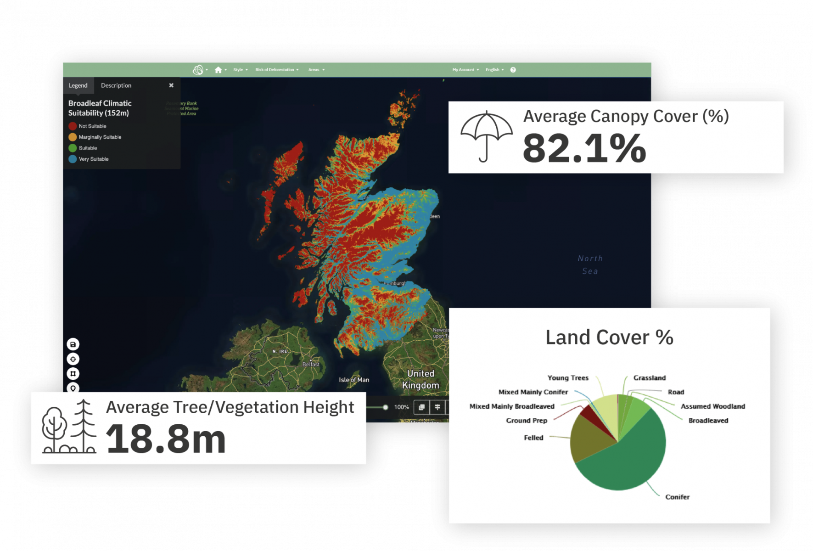Click the 'Average Canopy Cover (%)' heading
This screenshot has width=813, height=551.
pos(626,116)
